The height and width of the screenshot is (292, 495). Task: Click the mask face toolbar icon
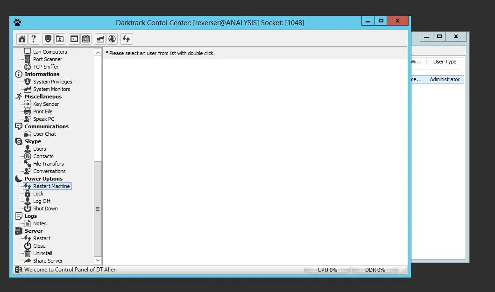click(48, 39)
